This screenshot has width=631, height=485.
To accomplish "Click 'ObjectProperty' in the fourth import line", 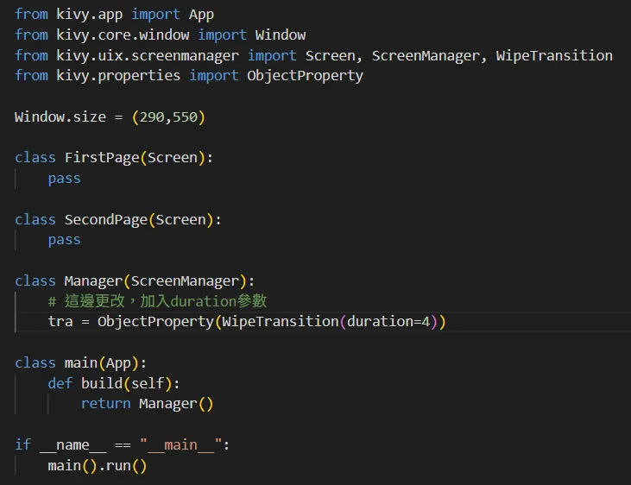I will coord(305,76).
